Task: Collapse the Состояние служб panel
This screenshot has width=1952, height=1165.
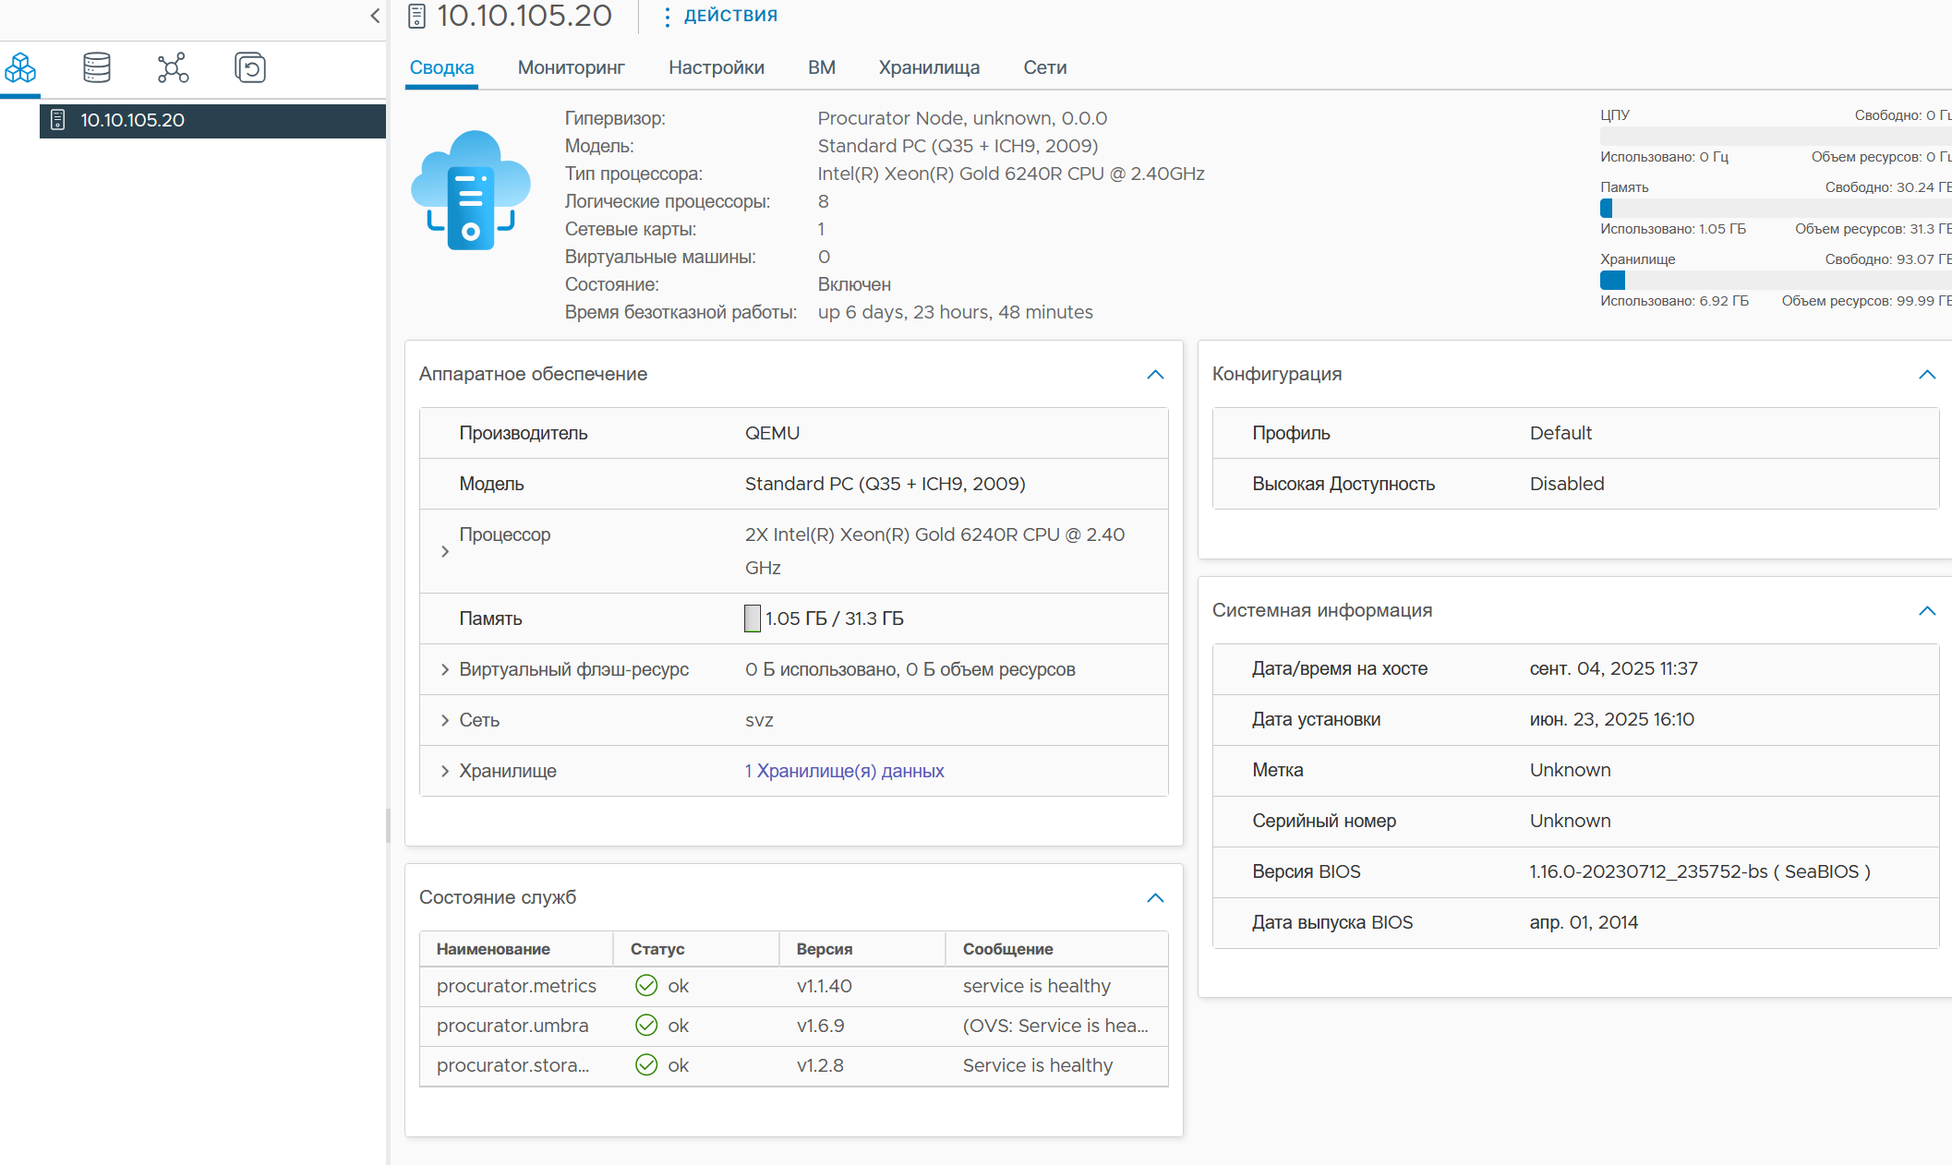Action: point(1155,898)
